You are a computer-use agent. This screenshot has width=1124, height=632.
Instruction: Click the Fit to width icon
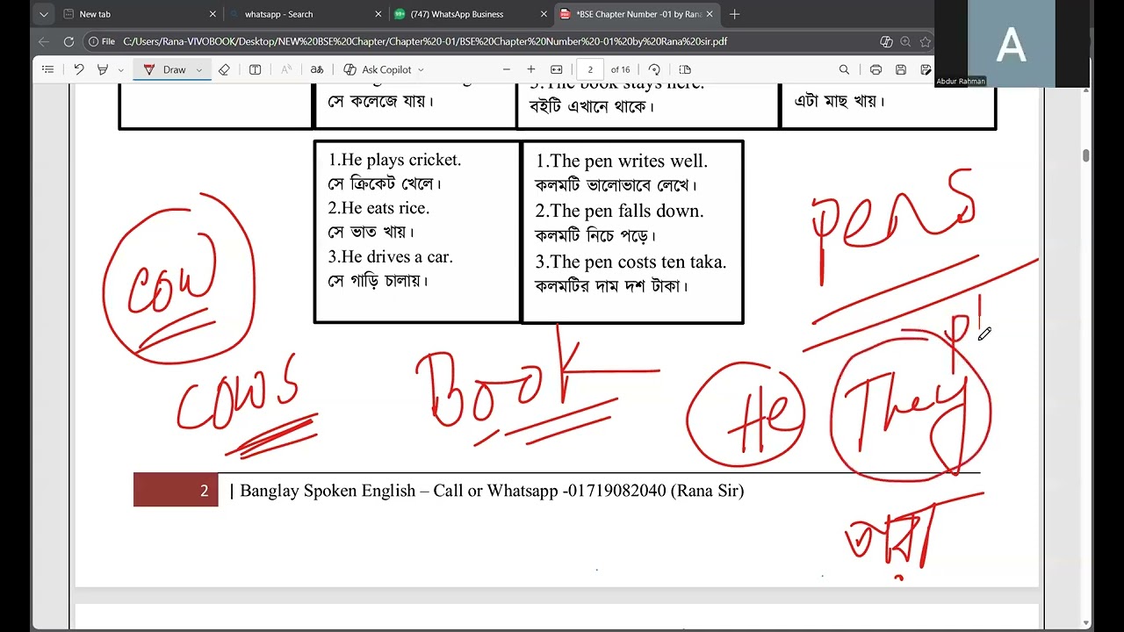(x=556, y=69)
